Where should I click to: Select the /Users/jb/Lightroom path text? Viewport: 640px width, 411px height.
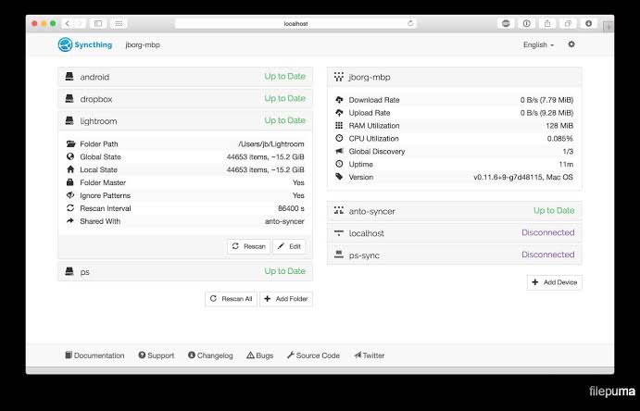coord(271,143)
